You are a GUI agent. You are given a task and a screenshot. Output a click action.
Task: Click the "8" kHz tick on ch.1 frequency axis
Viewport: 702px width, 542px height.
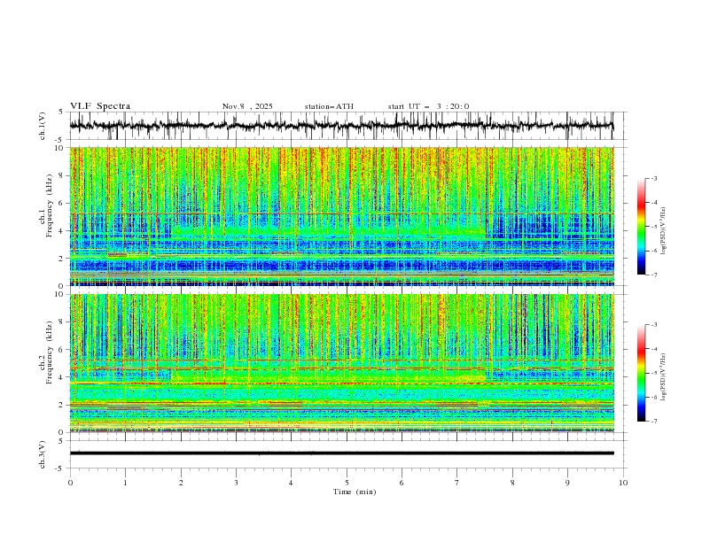tap(62, 175)
